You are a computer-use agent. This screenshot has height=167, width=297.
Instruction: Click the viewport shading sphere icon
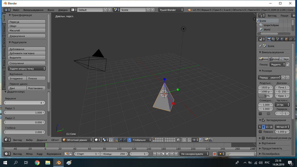click(x=97, y=140)
